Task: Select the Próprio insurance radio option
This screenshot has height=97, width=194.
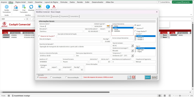Action: [135, 52]
